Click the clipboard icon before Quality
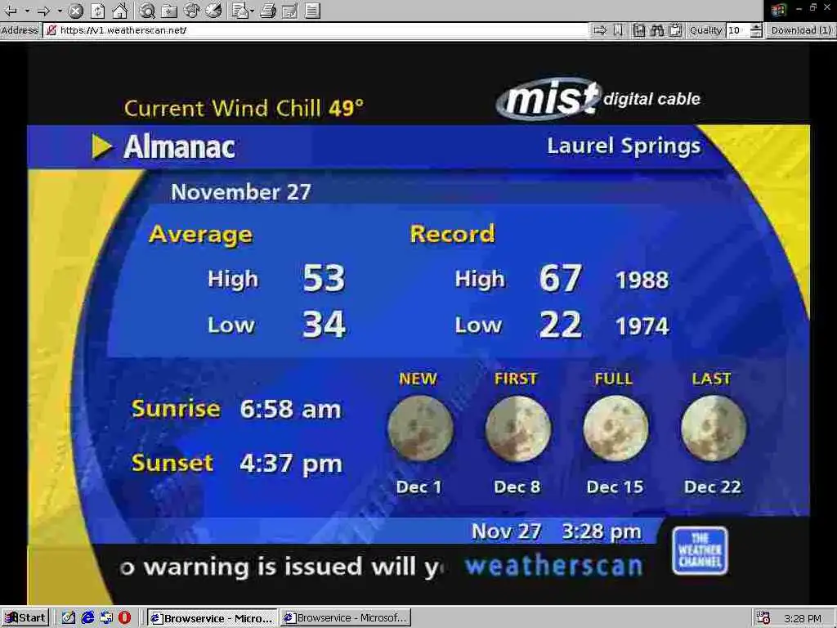 pos(676,30)
